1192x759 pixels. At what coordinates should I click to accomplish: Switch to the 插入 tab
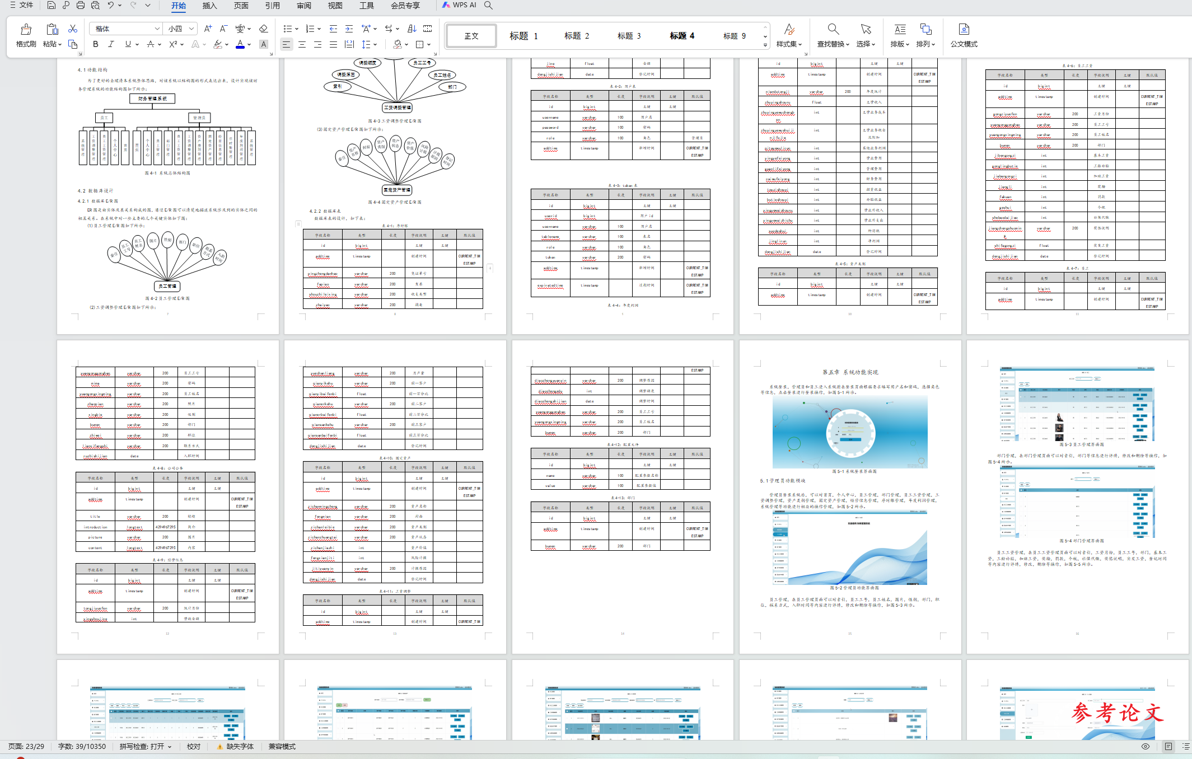click(209, 6)
